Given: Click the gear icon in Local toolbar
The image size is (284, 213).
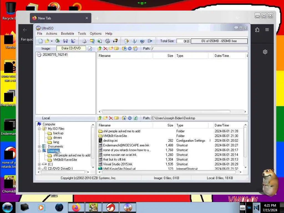Looking at the screenshot, I should 130,118.
